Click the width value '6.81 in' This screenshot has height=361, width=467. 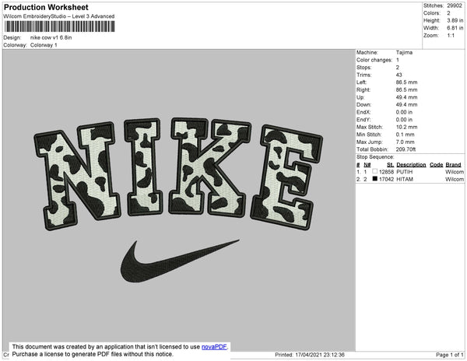point(455,28)
